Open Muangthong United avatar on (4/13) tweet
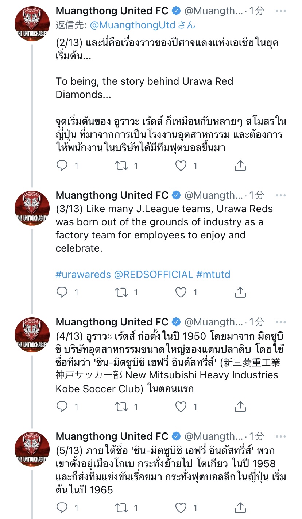This screenshot has height=519, width=302. [32, 335]
